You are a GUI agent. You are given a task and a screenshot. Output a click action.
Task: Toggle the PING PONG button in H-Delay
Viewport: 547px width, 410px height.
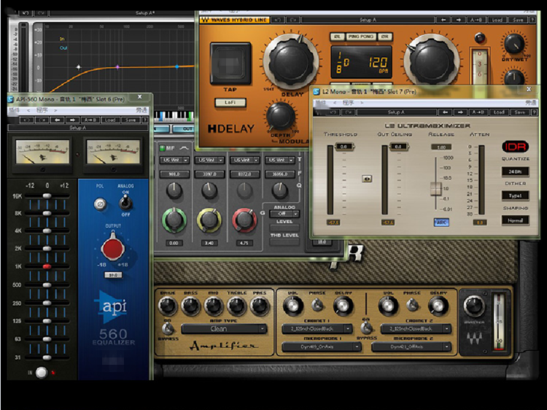click(x=361, y=36)
